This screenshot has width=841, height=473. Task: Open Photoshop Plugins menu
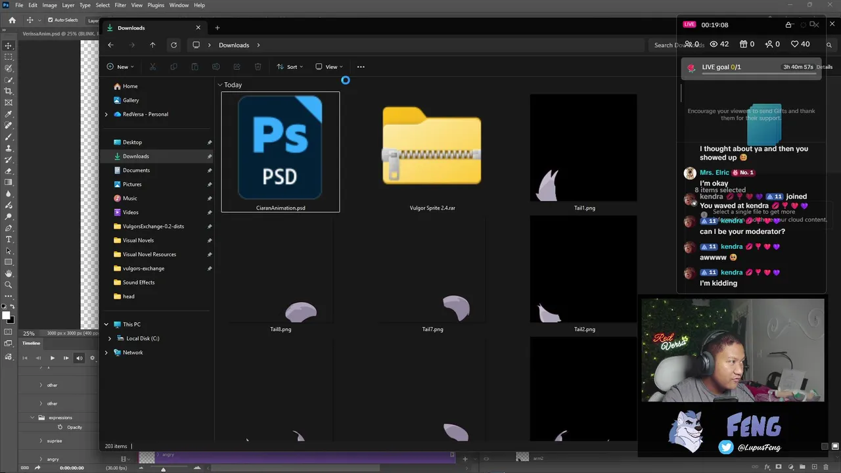click(x=156, y=5)
